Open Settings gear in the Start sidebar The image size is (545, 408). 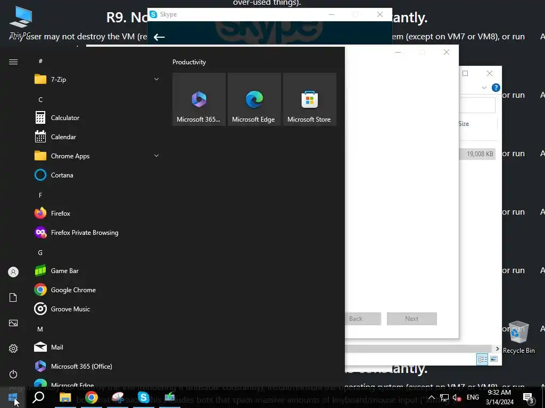13,348
